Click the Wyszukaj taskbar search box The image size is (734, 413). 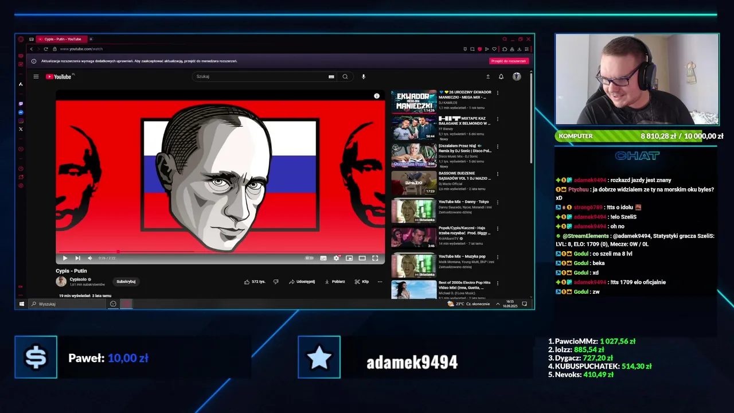pyautogui.click(x=68, y=304)
